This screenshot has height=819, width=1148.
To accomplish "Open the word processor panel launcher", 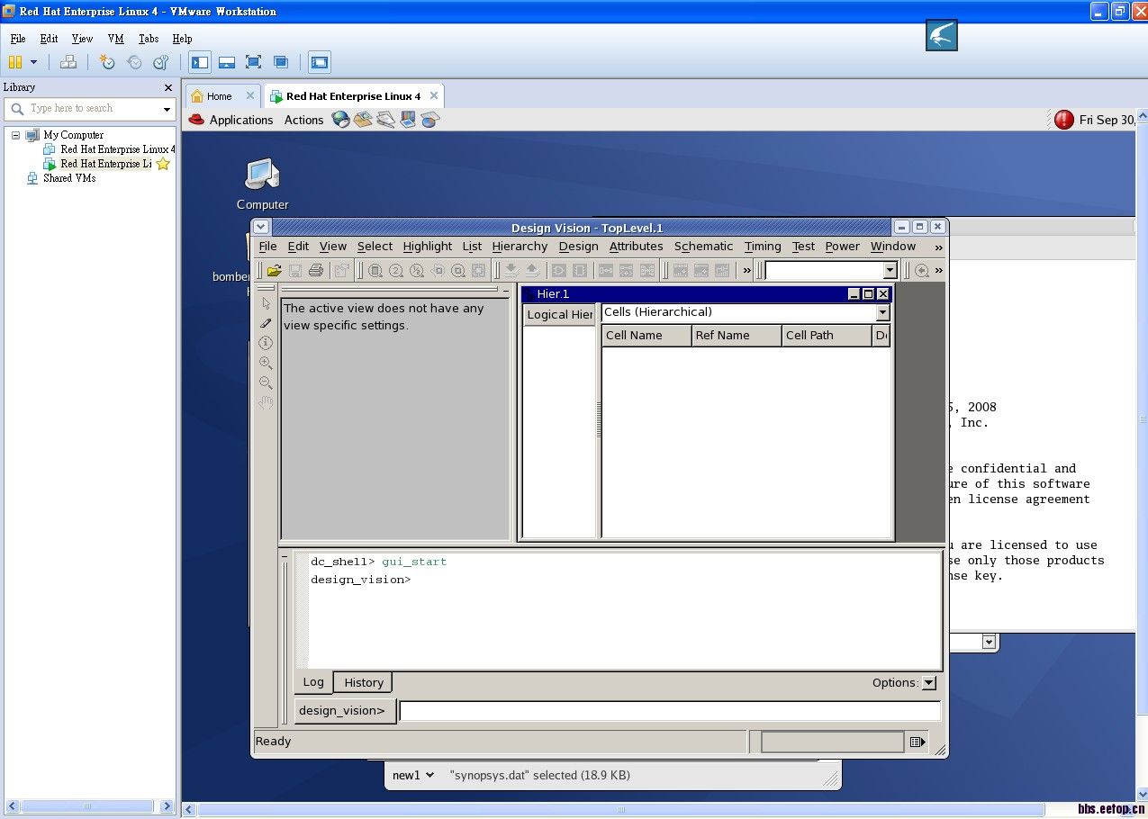I will click(385, 120).
